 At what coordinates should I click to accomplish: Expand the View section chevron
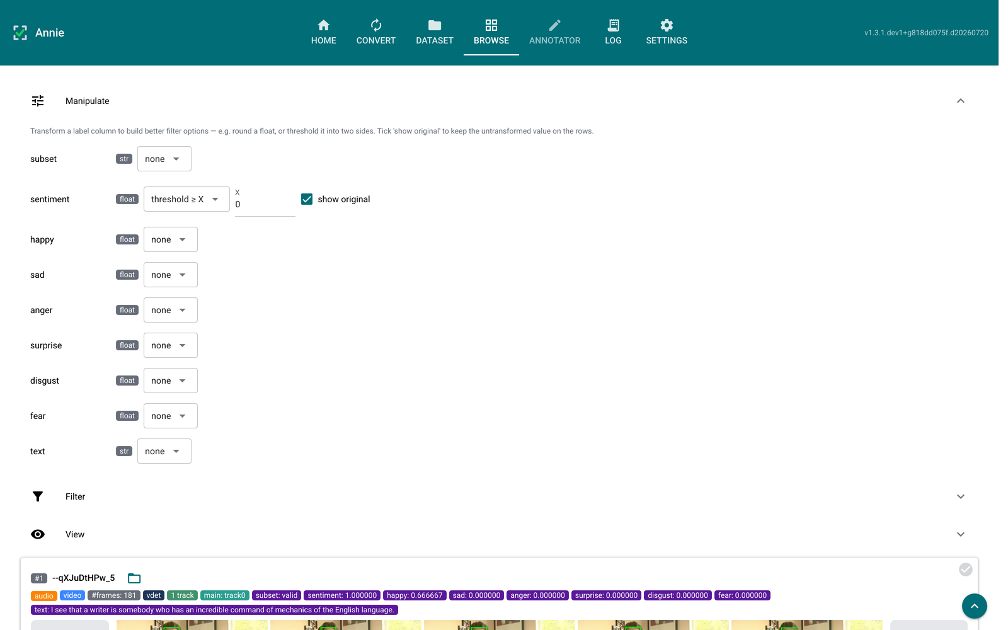click(x=961, y=534)
